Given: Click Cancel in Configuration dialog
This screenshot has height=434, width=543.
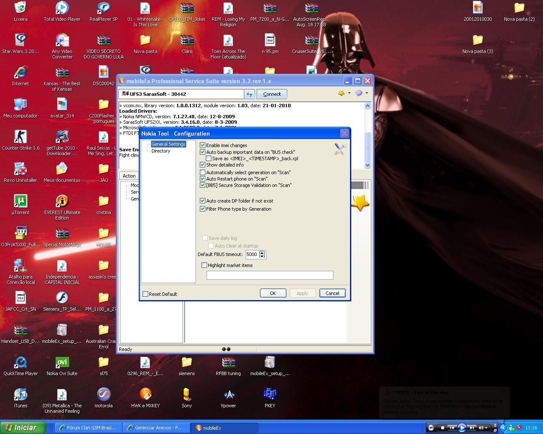Looking at the screenshot, I should (332, 293).
